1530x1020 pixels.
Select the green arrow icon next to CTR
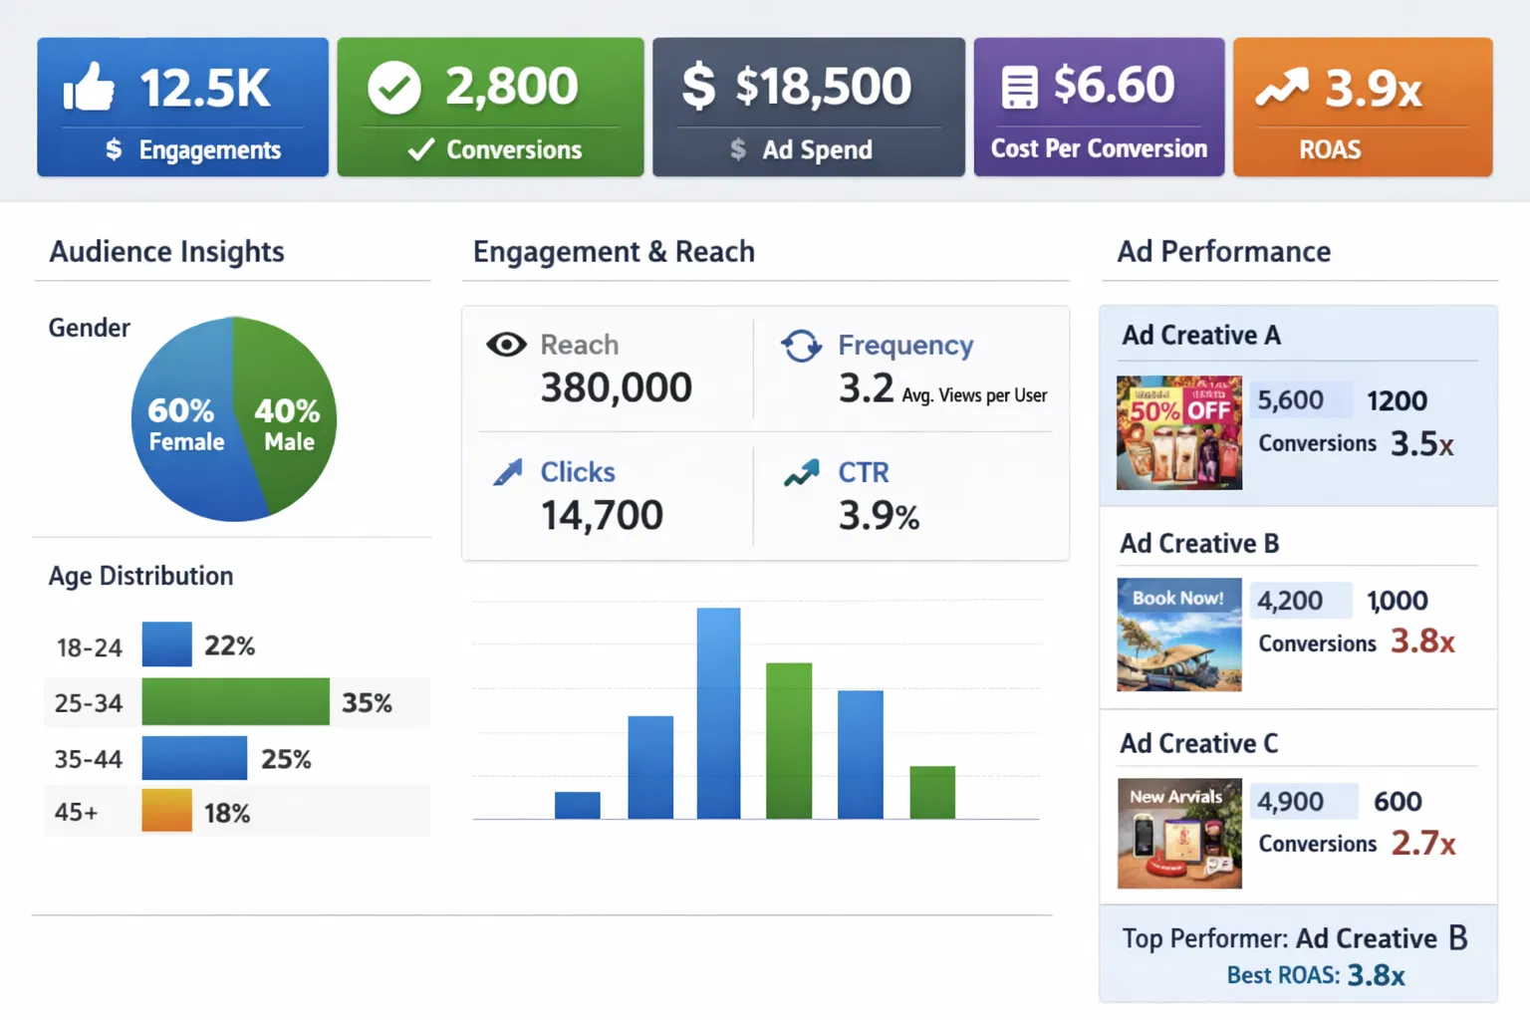[801, 472]
